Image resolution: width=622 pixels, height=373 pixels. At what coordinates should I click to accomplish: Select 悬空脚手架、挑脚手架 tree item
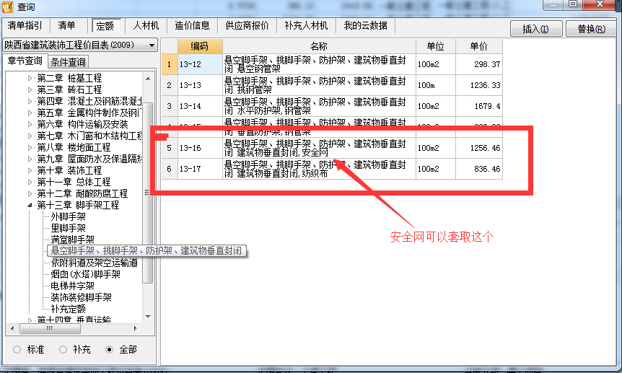tap(146, 251)
